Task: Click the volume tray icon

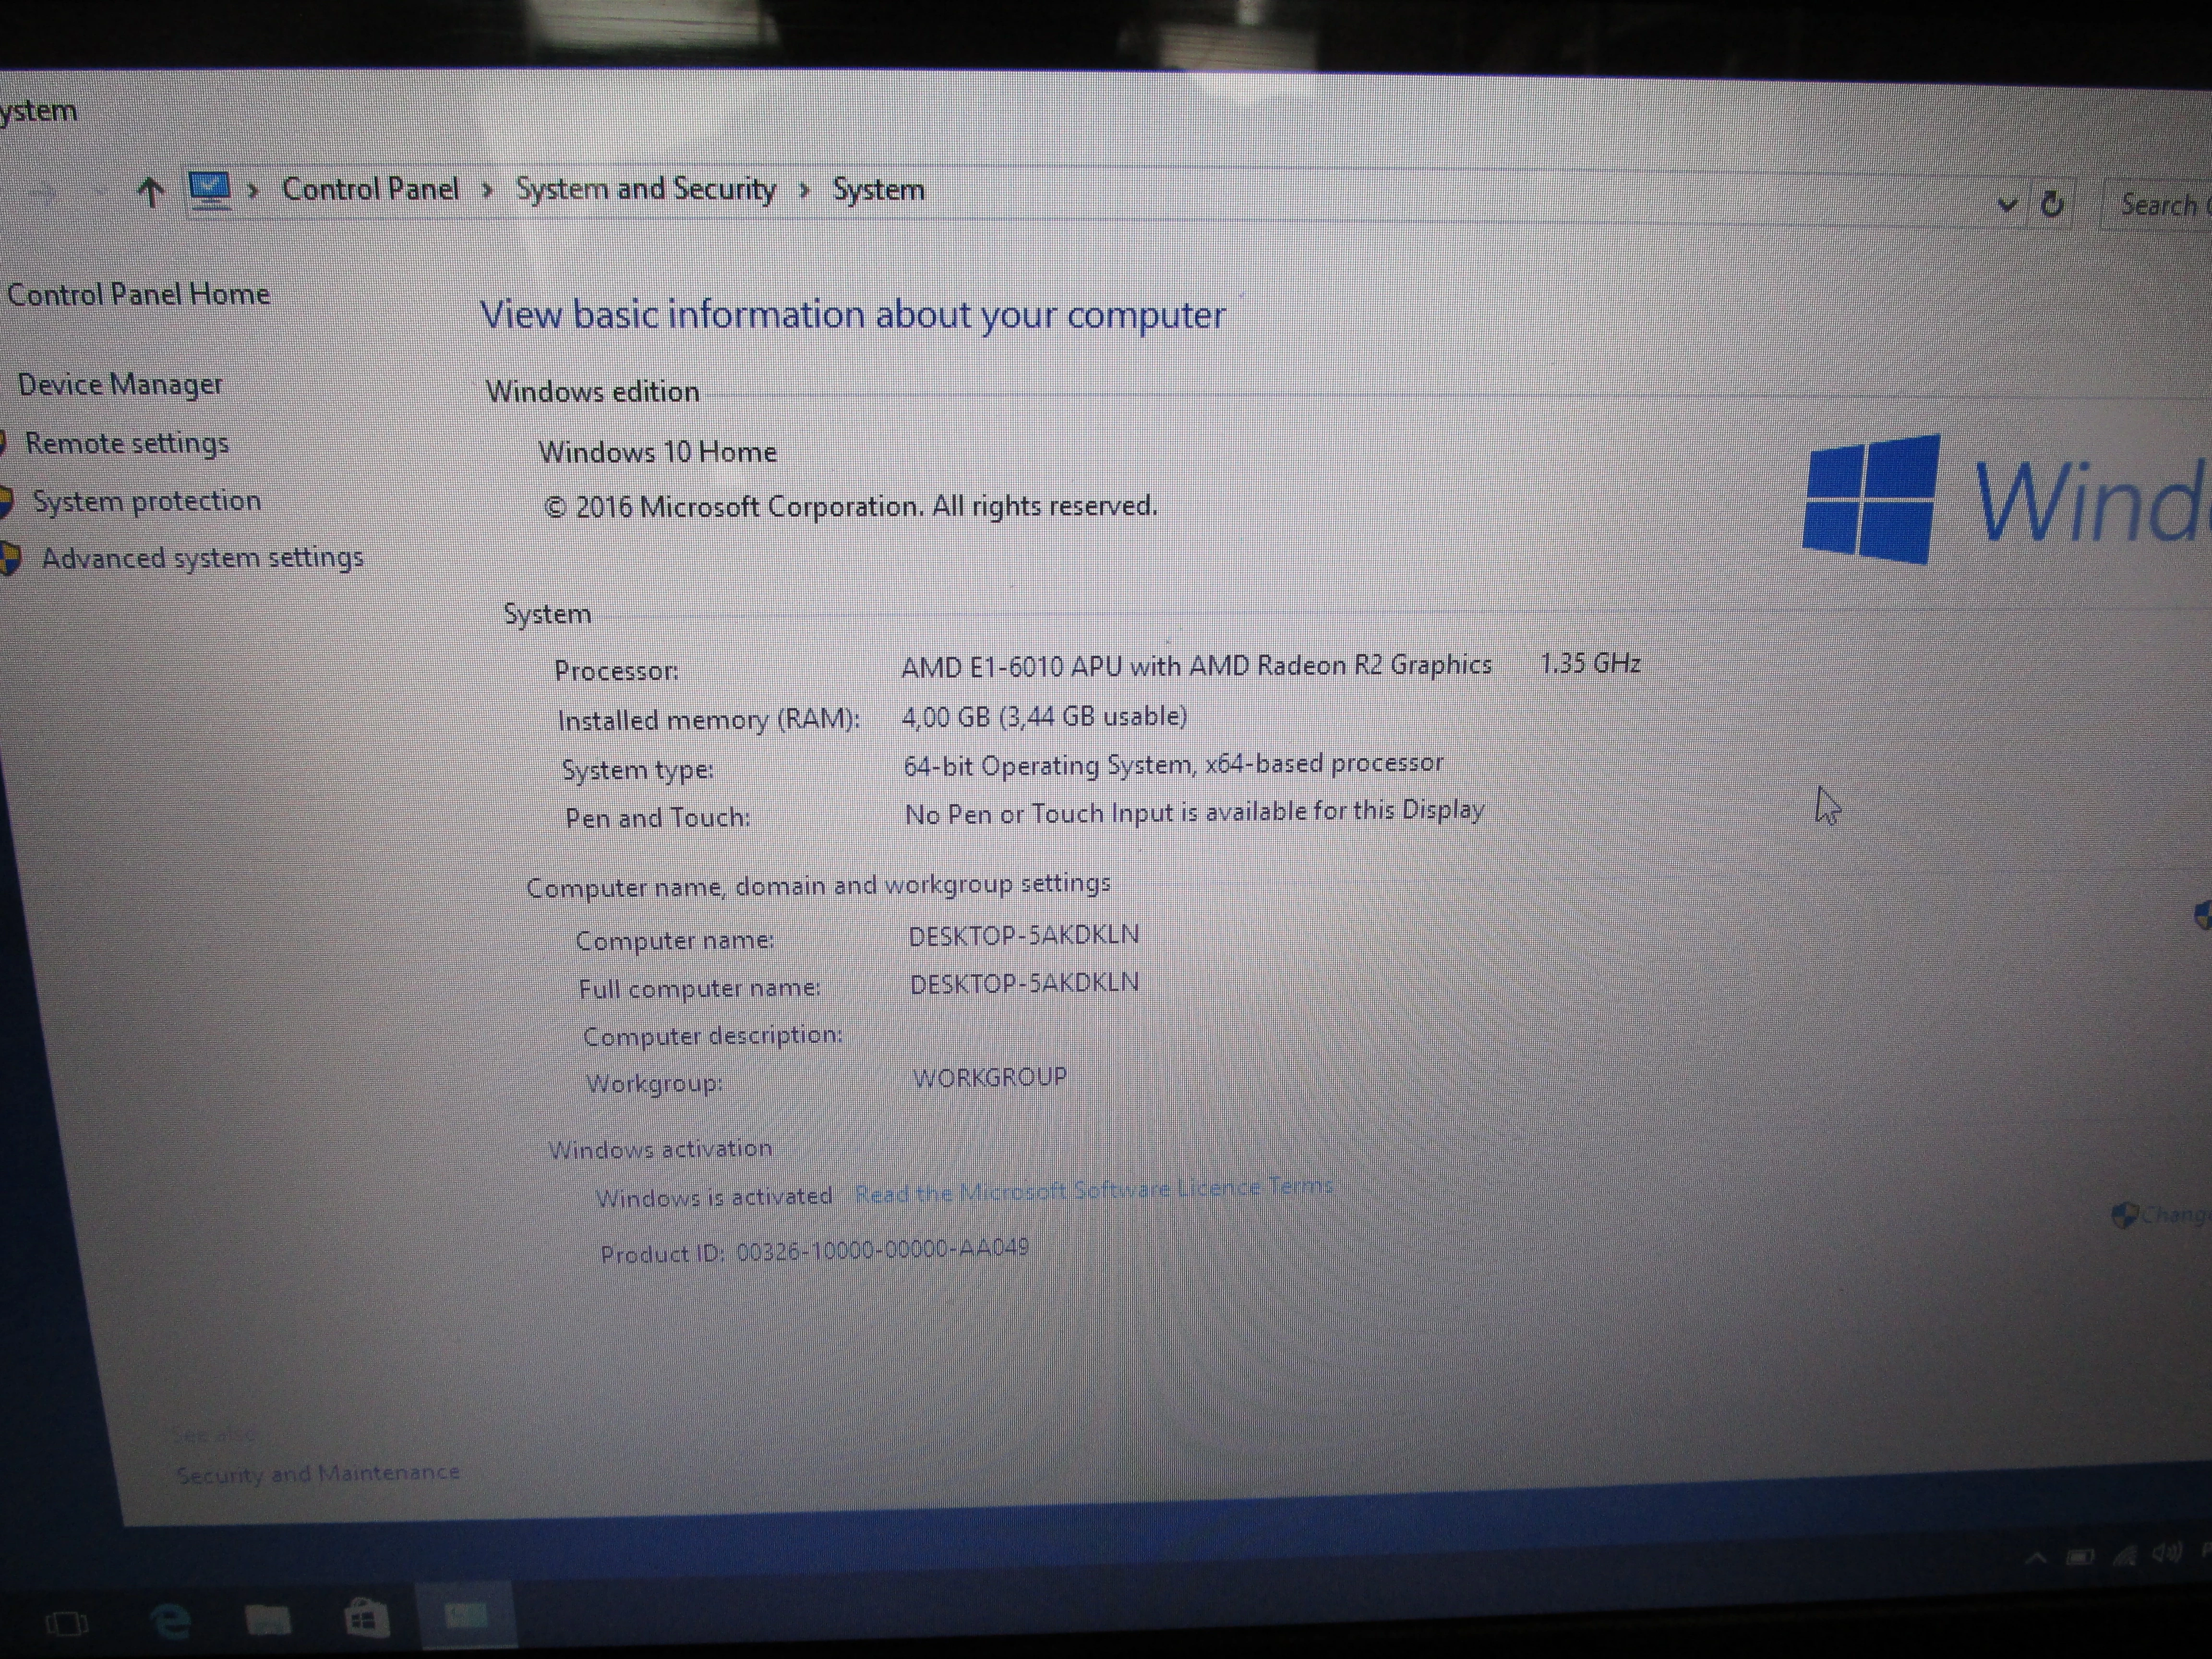Action: pyautogui.click(x=2166, y=1553)
